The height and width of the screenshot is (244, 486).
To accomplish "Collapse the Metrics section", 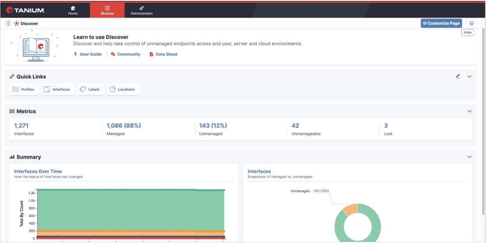I will (x=469, y=111).
